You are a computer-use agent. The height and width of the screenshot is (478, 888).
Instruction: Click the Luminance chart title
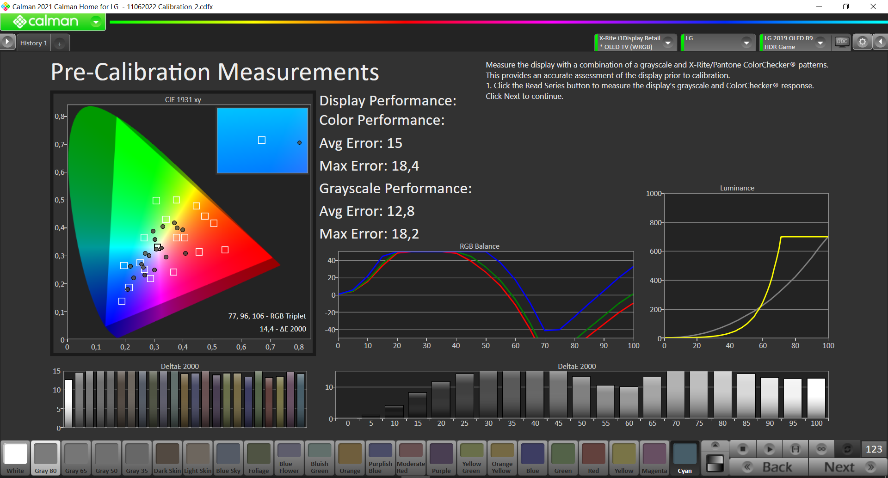(737, 188)
